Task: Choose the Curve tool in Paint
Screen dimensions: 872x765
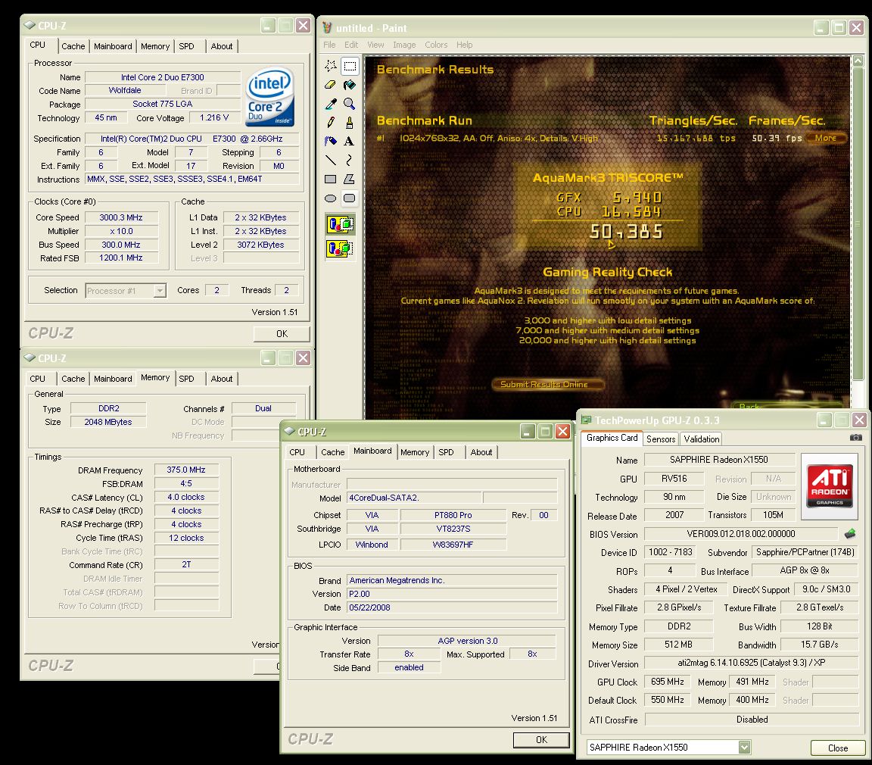Action: tap(350, 161)
